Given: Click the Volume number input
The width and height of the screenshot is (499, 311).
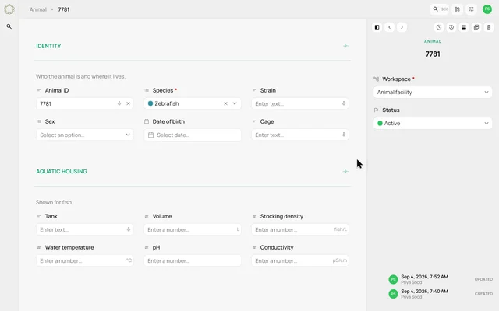Looking at the screenshot, I should [x=193, y=229].
